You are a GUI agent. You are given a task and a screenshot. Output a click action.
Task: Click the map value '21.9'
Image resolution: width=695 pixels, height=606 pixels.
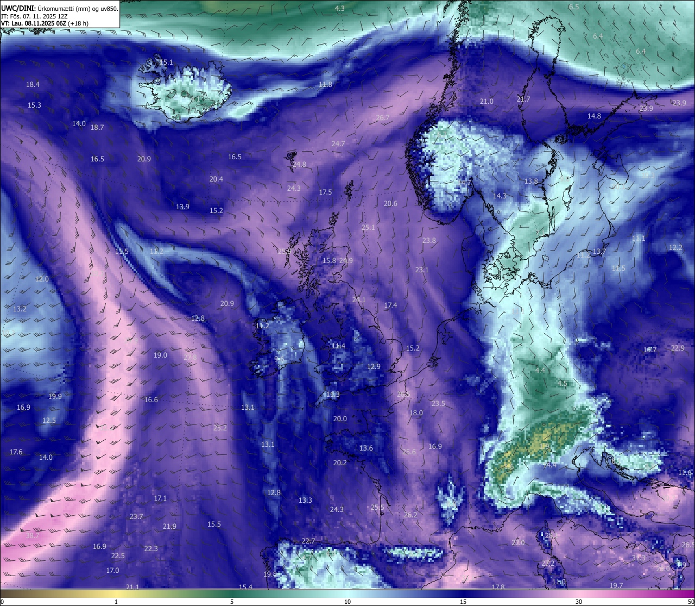click(169, 526)
